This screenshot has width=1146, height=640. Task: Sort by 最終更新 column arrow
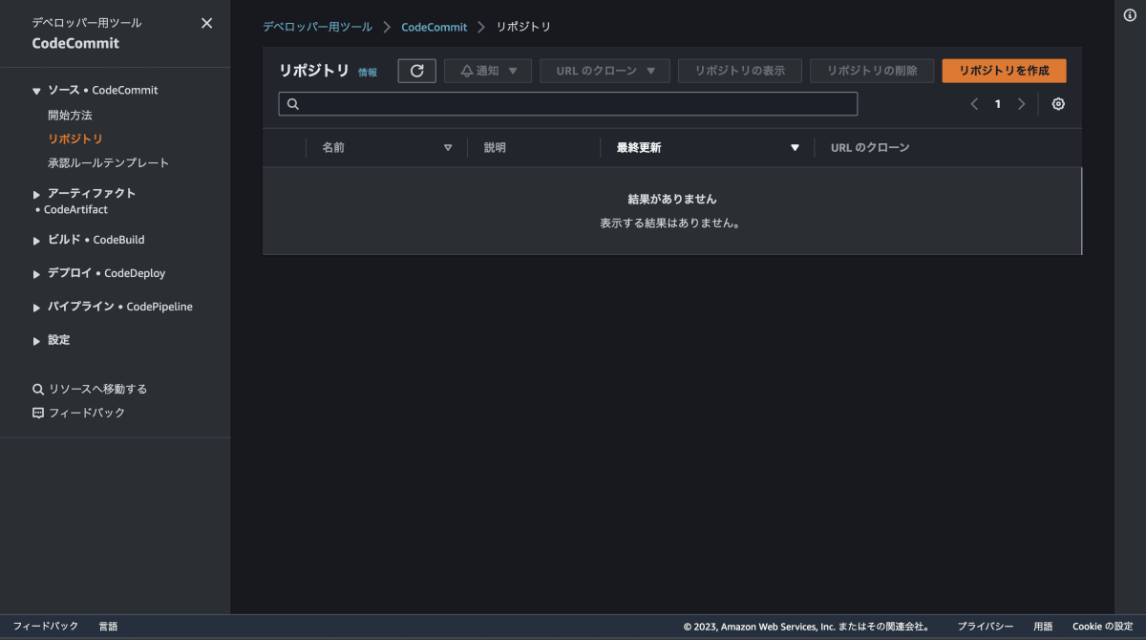tap(795, 148)
